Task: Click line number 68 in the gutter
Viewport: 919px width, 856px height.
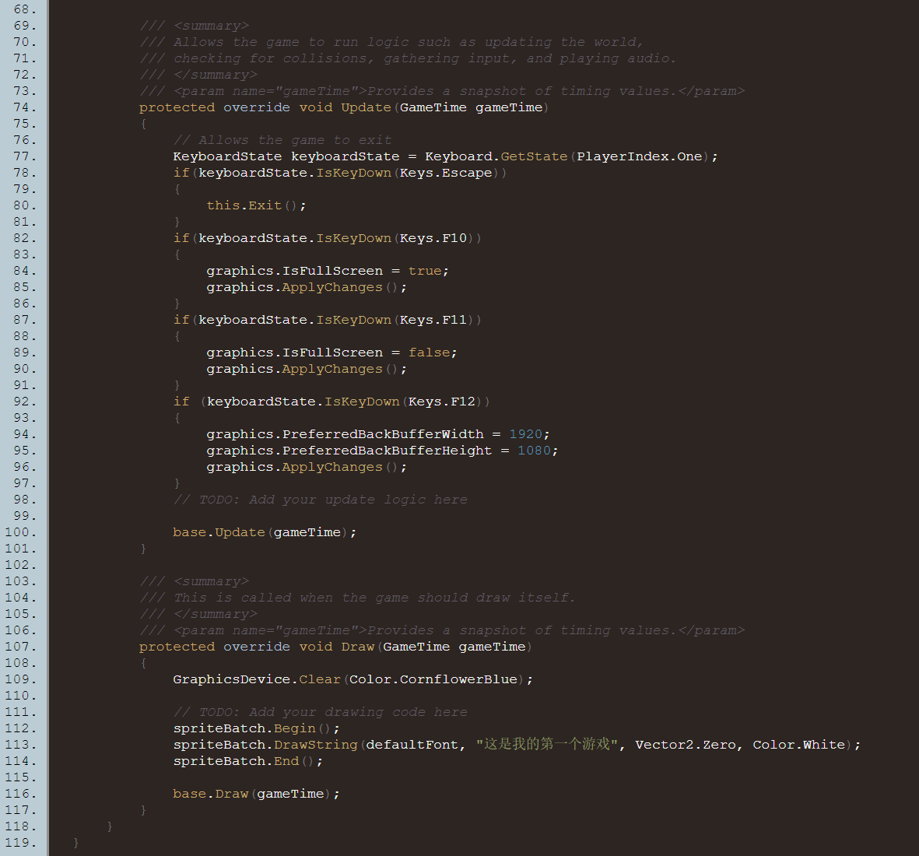Action: (25, 9)
